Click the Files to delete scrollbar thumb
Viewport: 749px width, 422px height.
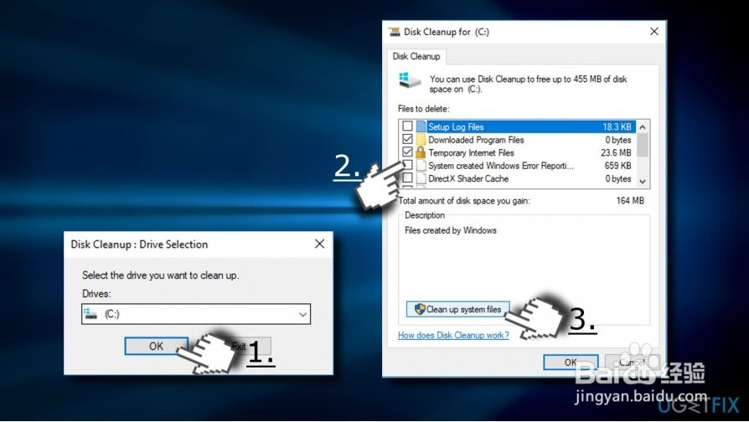(643, 145)
